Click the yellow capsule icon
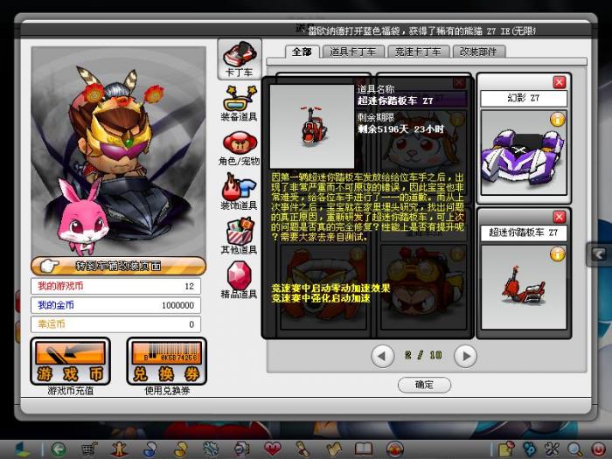 (x=180, y=449)
